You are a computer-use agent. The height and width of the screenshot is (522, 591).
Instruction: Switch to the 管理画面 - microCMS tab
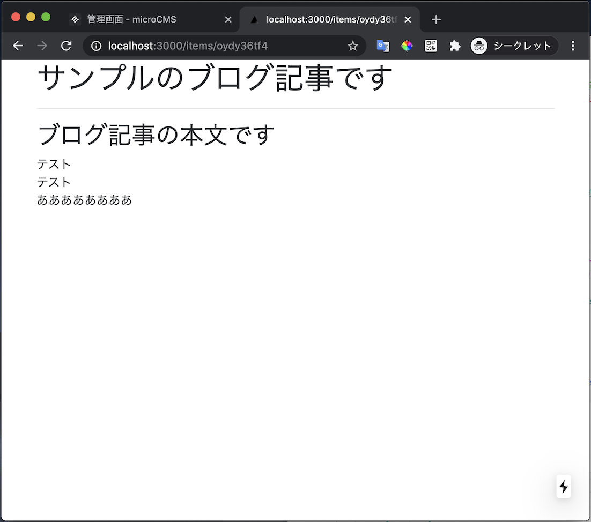(151, 19)
